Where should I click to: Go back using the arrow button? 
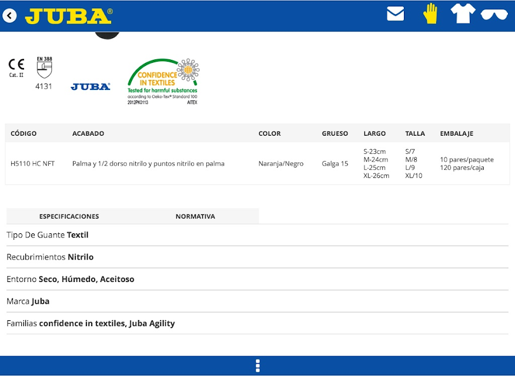point(9,15)
